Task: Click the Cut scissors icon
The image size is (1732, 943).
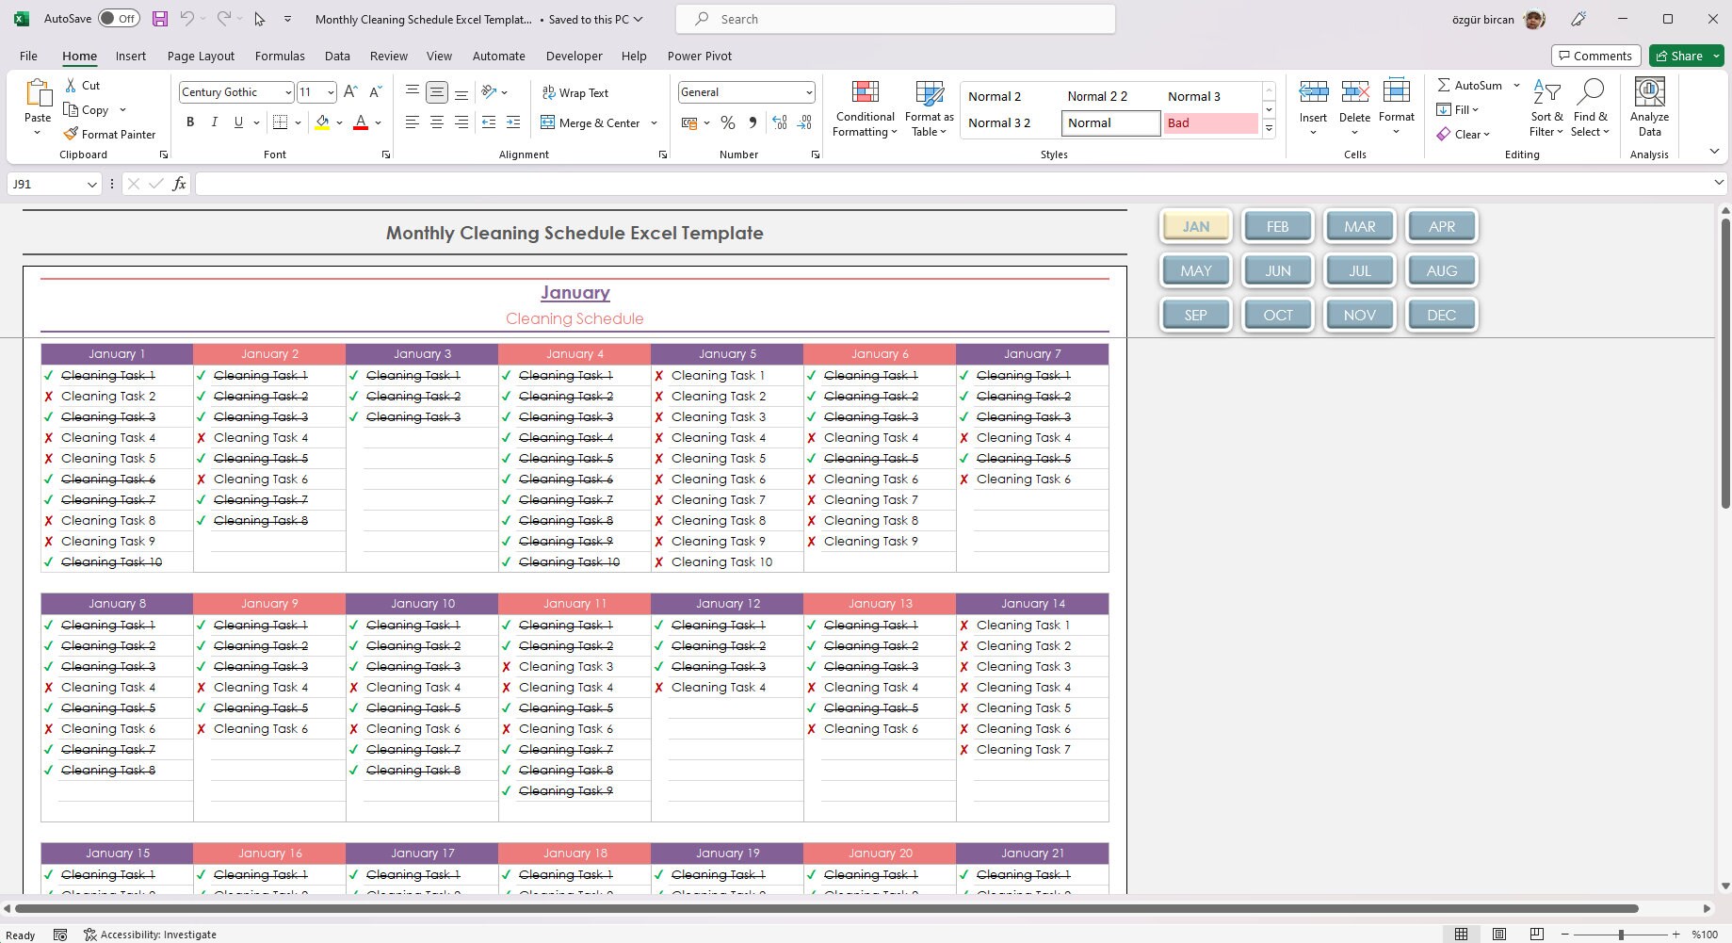Action: click(71, 85)
